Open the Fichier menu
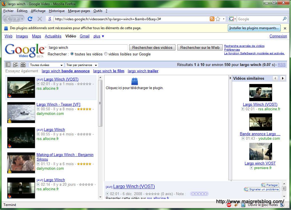The height and width of the screenshot is (210, 291). (8, 11)
